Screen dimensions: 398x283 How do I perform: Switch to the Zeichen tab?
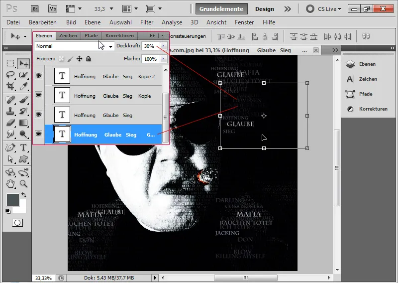68,35
